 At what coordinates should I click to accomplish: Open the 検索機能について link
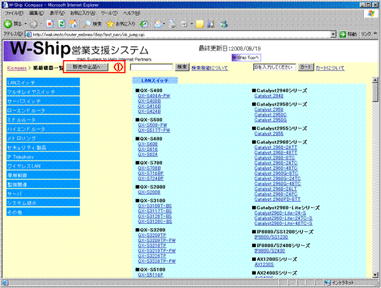[x=210, y=68]
